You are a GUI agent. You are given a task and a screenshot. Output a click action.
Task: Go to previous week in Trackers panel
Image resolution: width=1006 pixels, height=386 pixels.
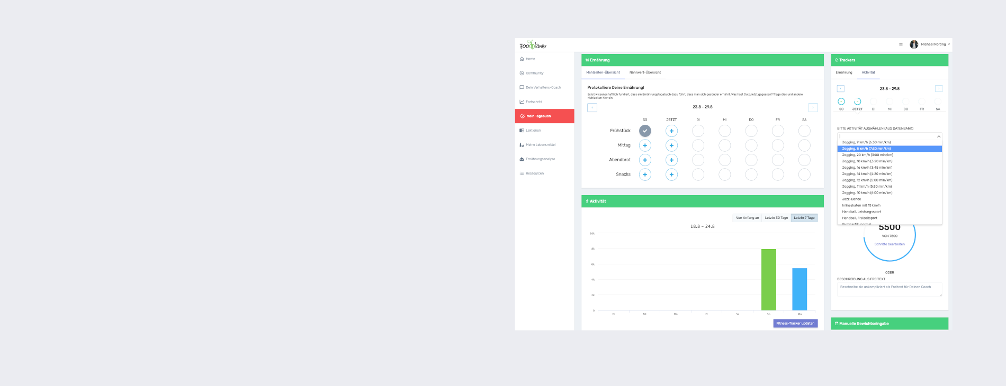coord(840,89)
